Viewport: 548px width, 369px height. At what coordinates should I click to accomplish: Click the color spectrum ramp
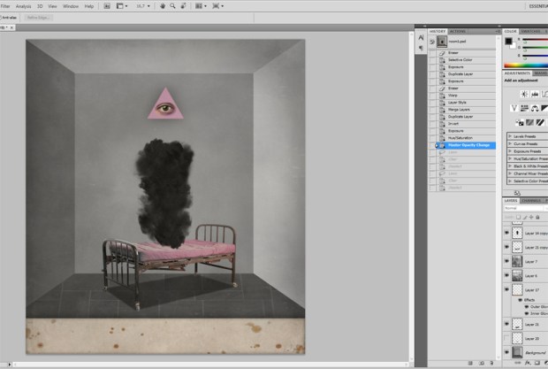tap(526, 65)
